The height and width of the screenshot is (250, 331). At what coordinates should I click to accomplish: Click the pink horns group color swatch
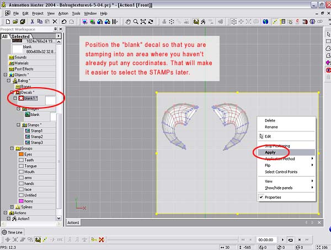click(x=21, y=200)
